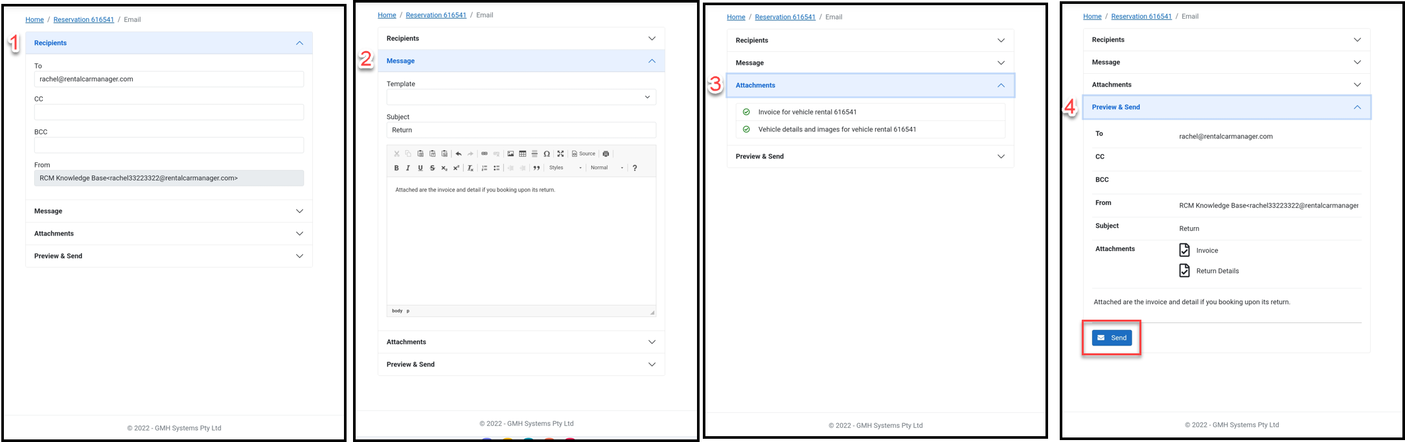Click the Subject field containing 'Return'

(521, 130)
